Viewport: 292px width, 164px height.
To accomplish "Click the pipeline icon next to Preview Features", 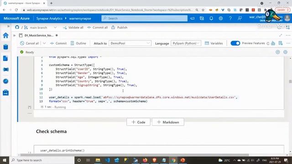I will coord(273,43).
